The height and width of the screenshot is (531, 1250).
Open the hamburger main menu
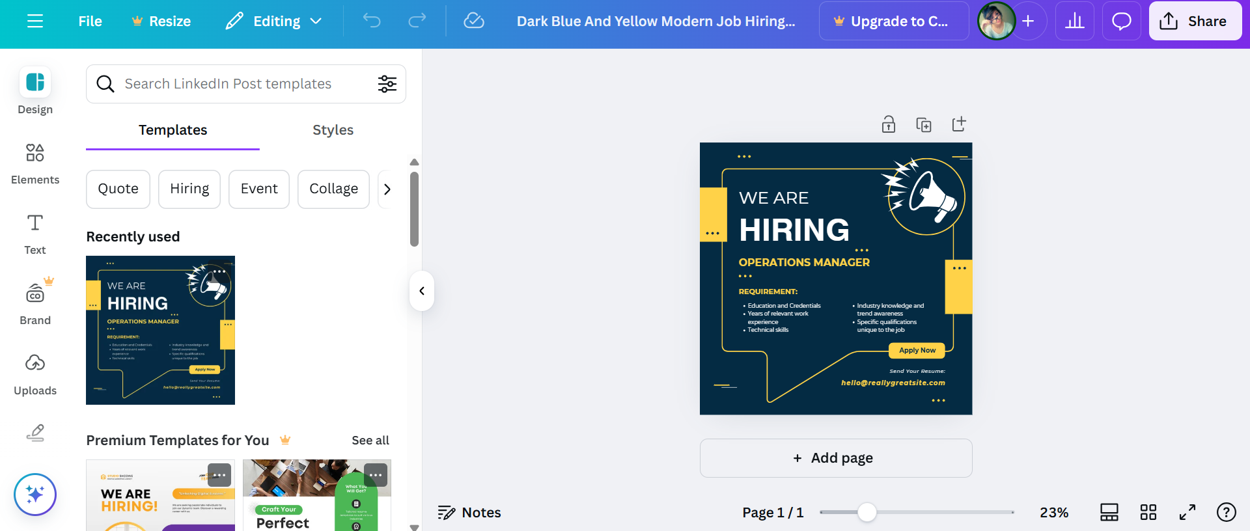point(35,21)
